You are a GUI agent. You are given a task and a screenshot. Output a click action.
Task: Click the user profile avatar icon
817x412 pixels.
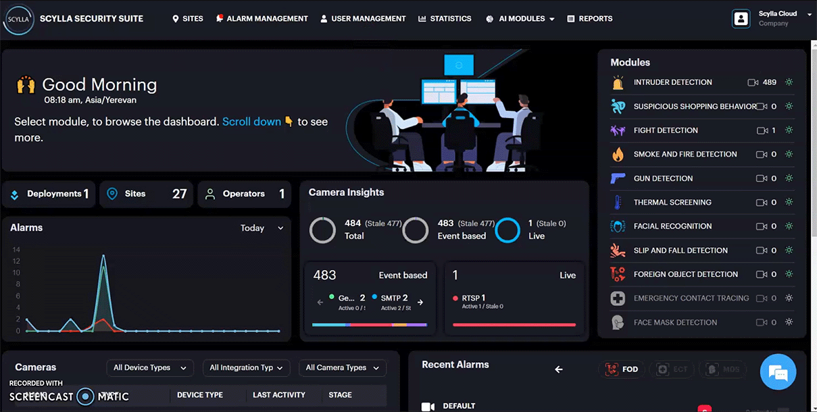tap(741, 19)
